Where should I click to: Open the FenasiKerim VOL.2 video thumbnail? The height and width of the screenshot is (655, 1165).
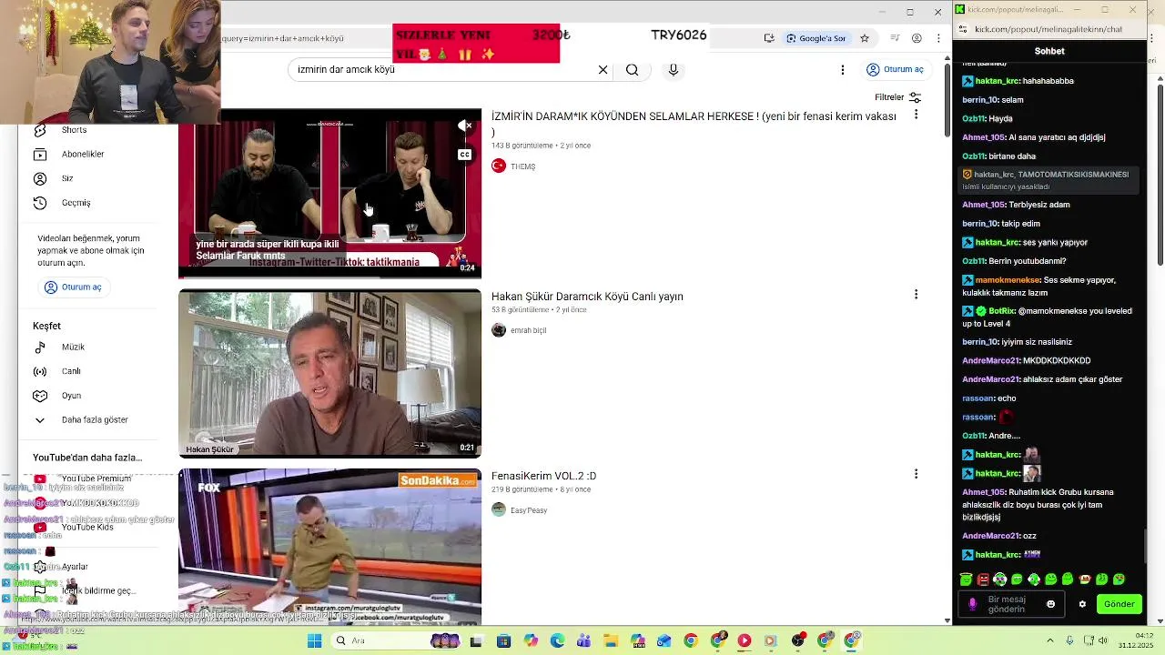click(329, 547)
